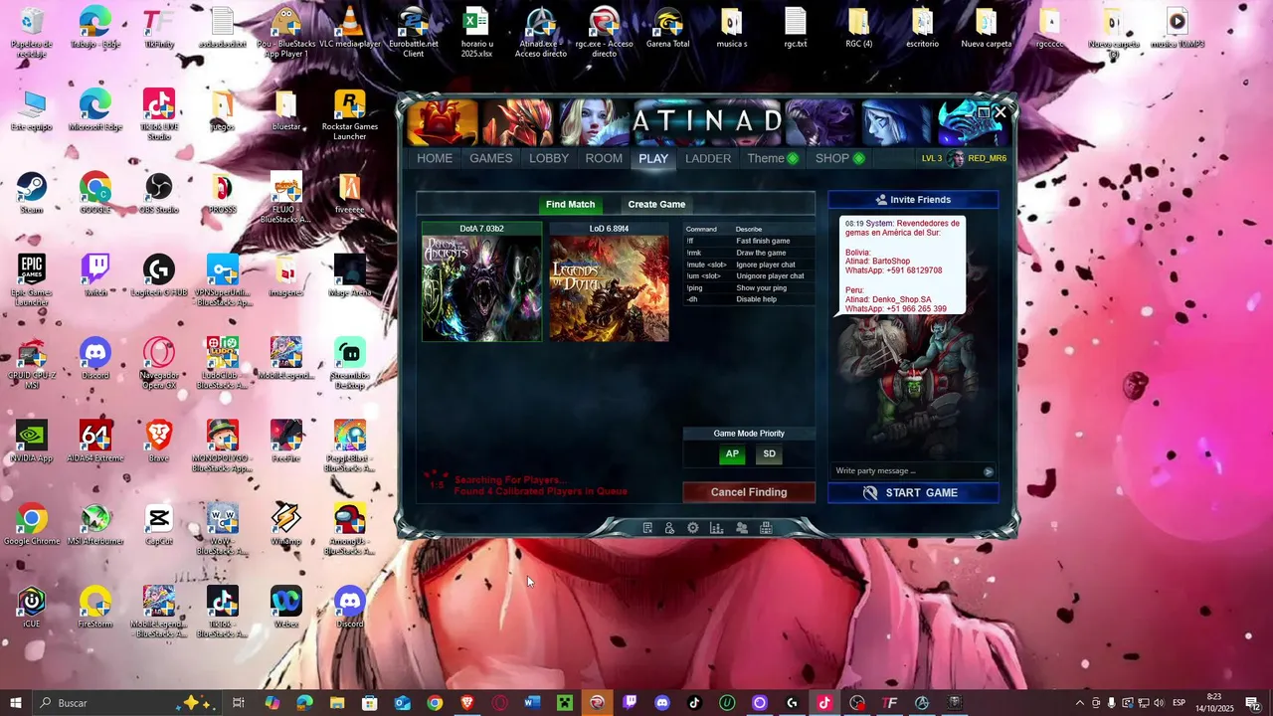The width and height of the screenshot is (1273, 716).
Task: Open the notes list icon in Atinad bottom bar
Action: click(647, 528)
